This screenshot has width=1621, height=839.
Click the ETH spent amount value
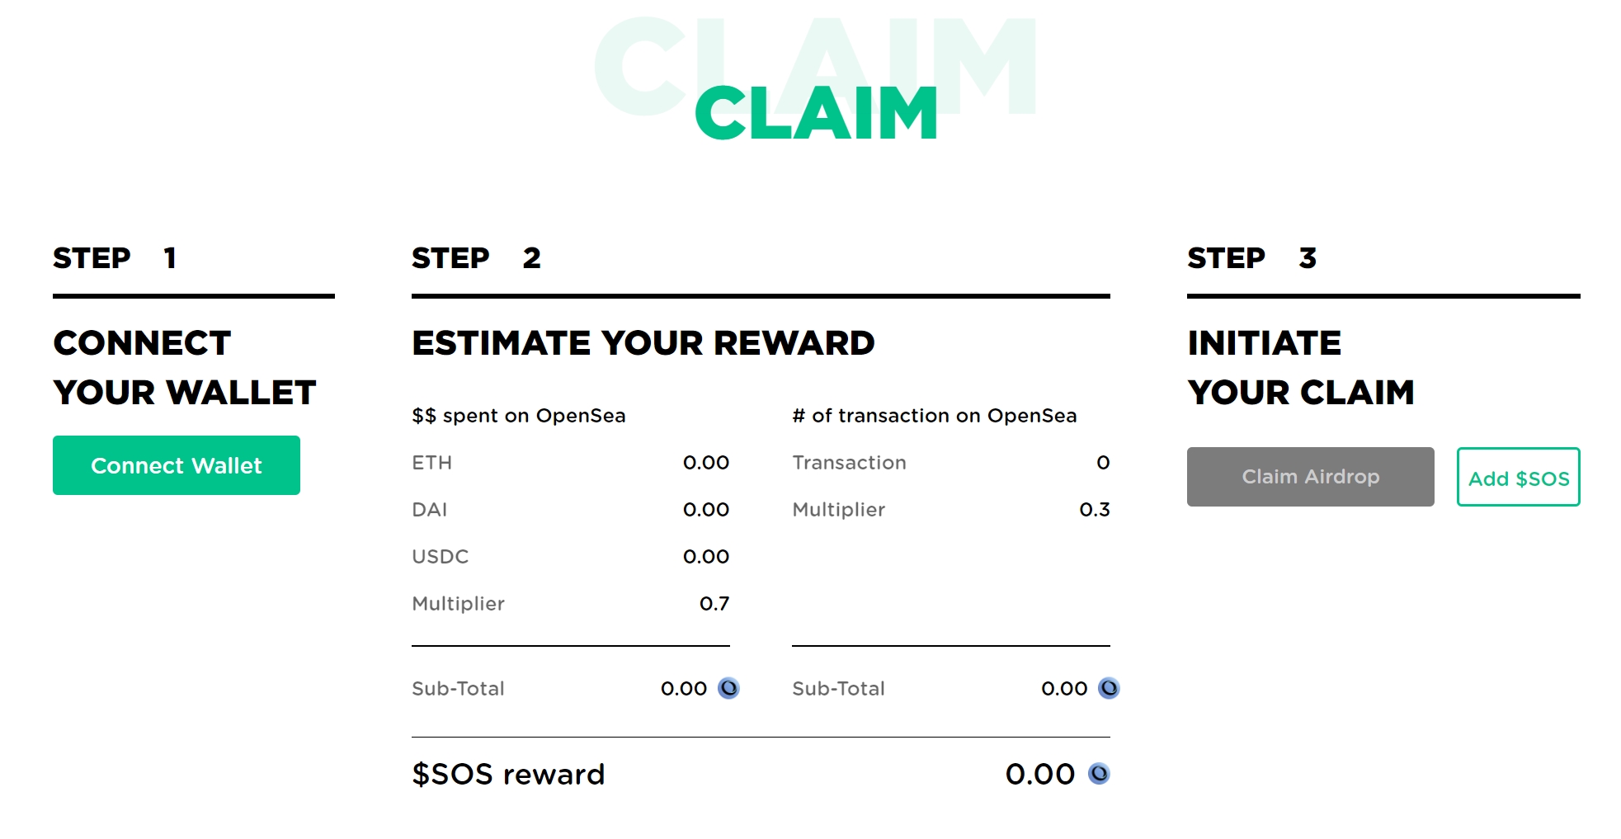coord(705,463)
